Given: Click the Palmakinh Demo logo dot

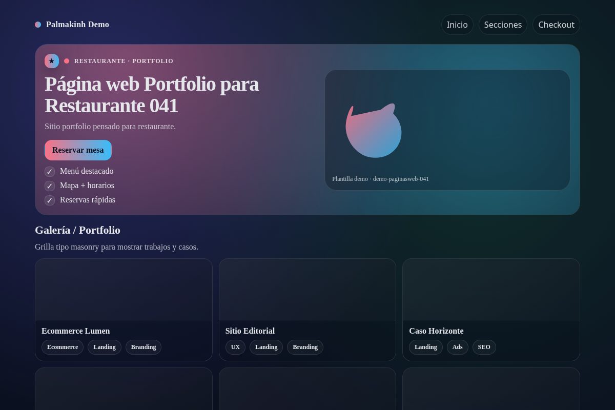Looking at the screenshot, I should 38,25.
